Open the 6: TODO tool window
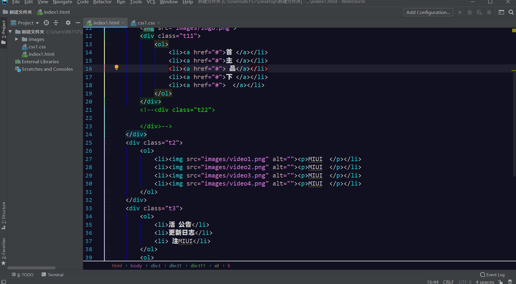Image resolution: width=516 pixels, height=284 pixels. 23,275
